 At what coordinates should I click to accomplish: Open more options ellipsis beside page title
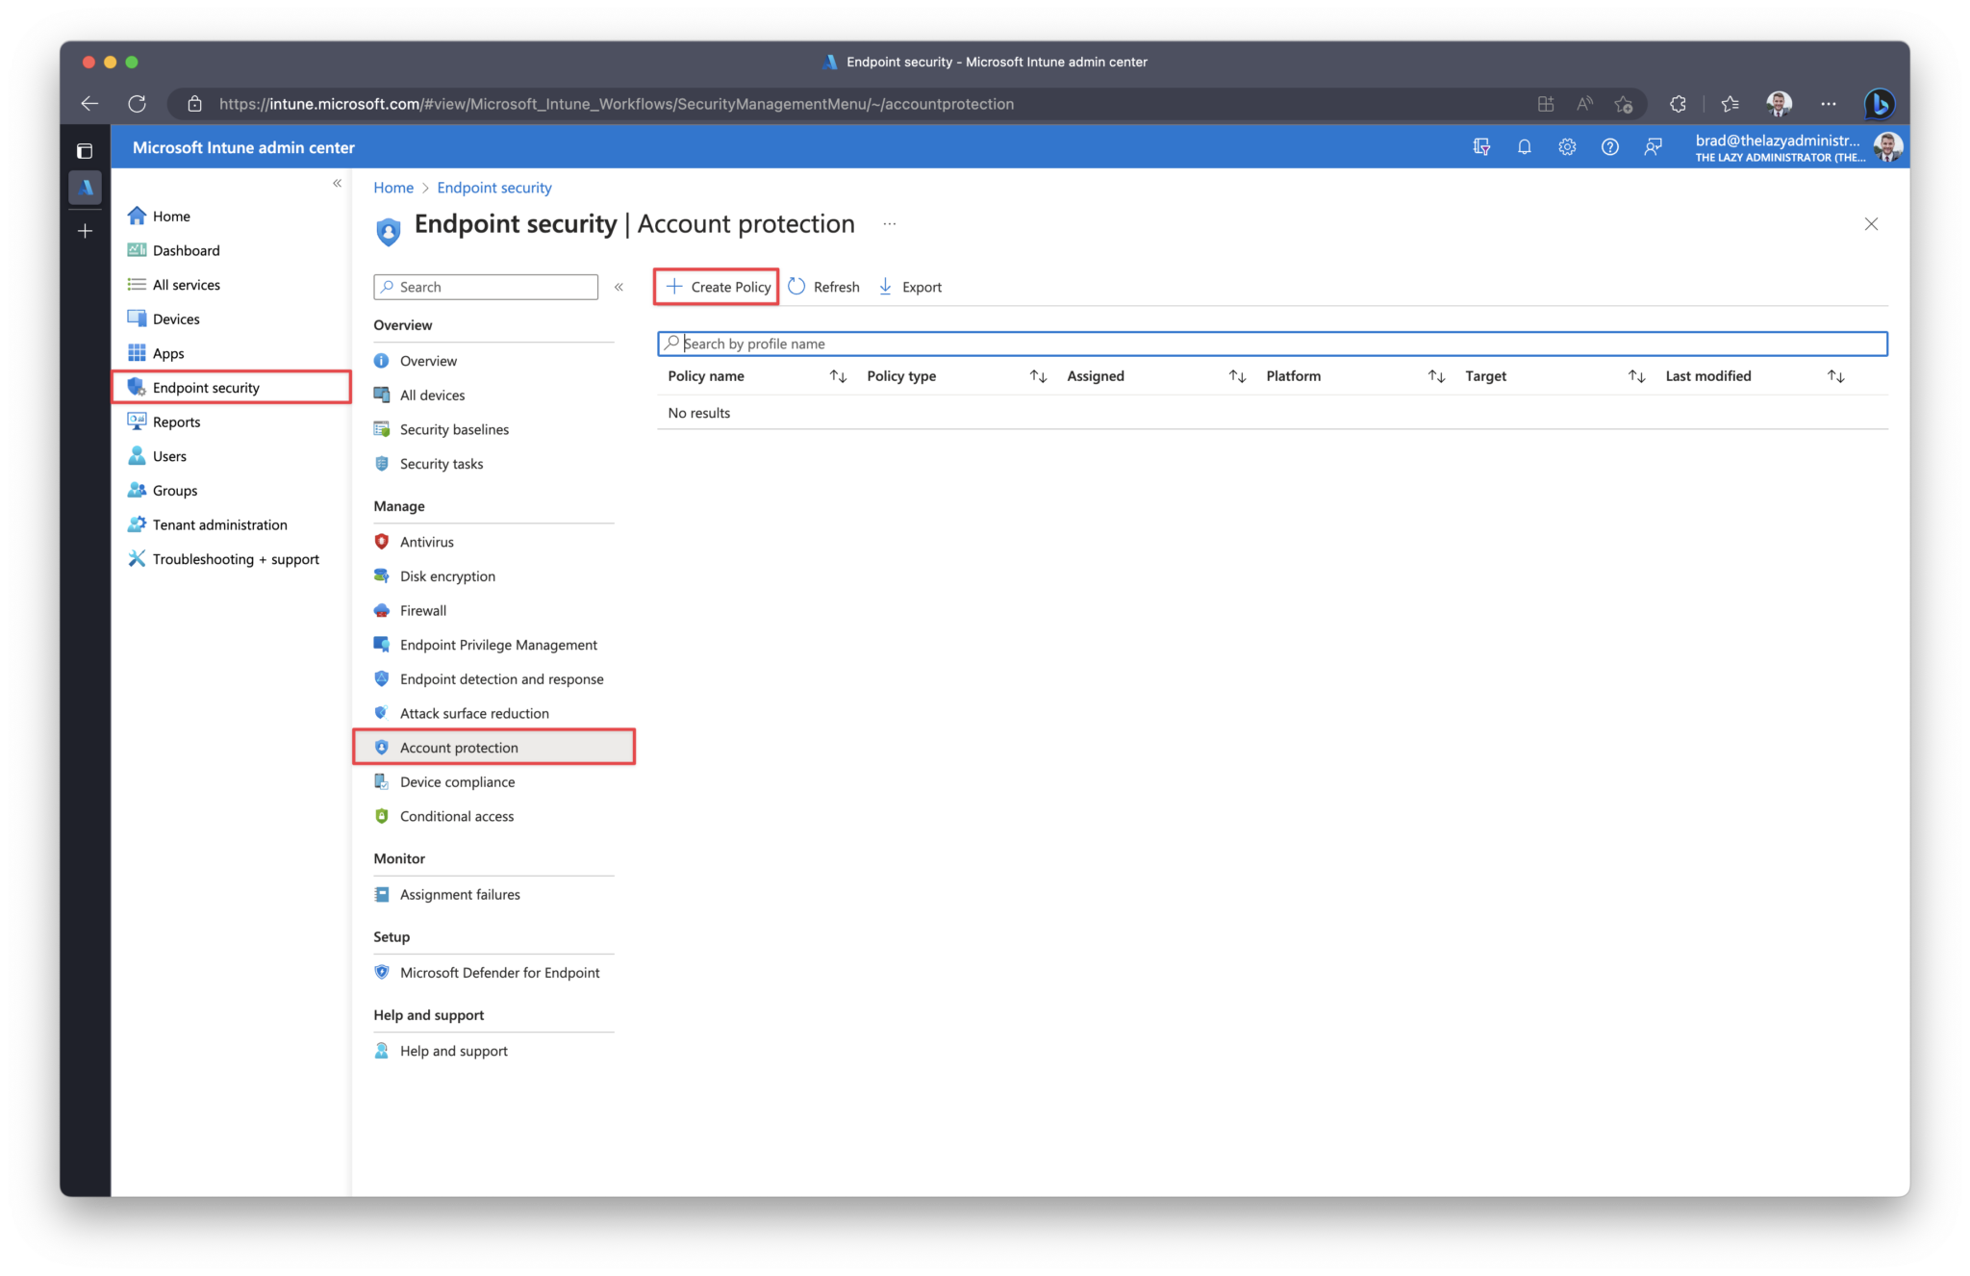point(890,224)
